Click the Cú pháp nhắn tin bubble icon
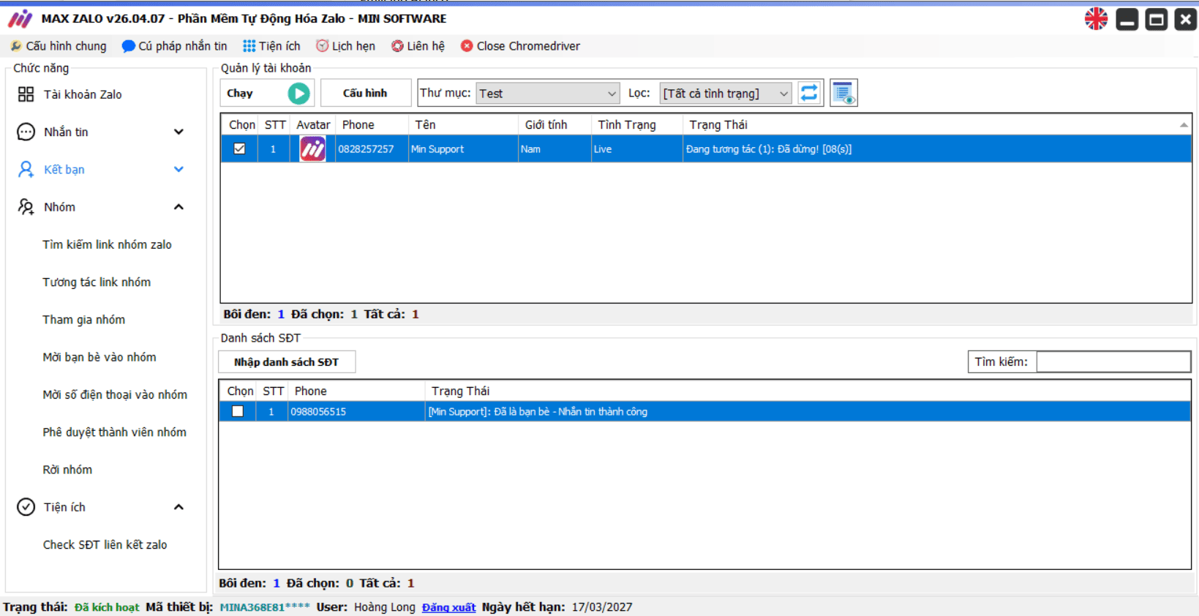The width and height of the screenshot is (1199, 616). (129, 46)
